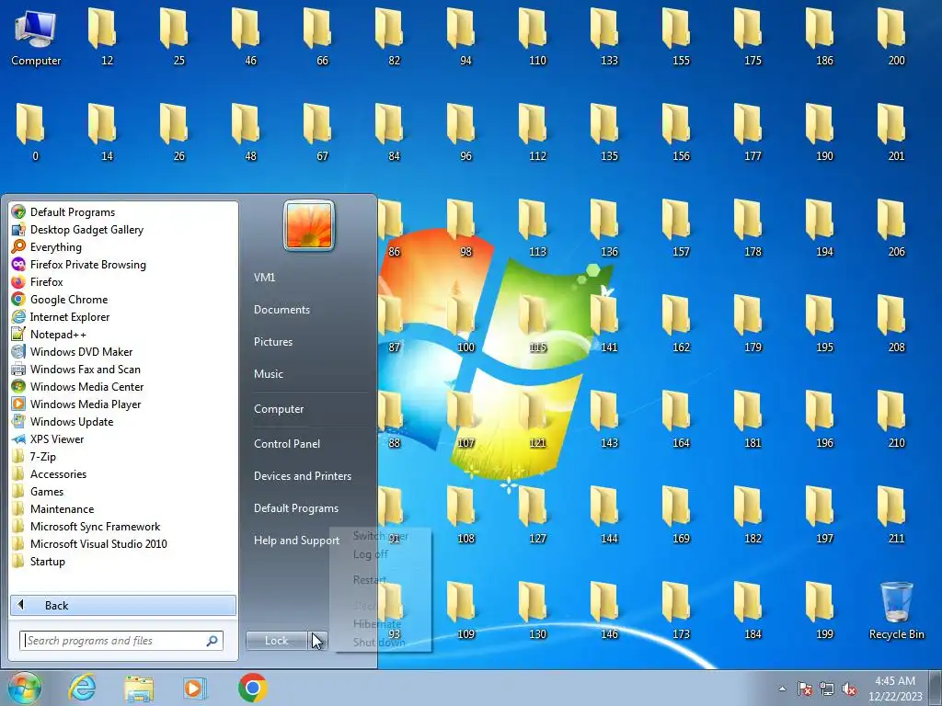Screen dimensions: 942x706
Task: Select desktop folder 199
Action: pos(824,610)
